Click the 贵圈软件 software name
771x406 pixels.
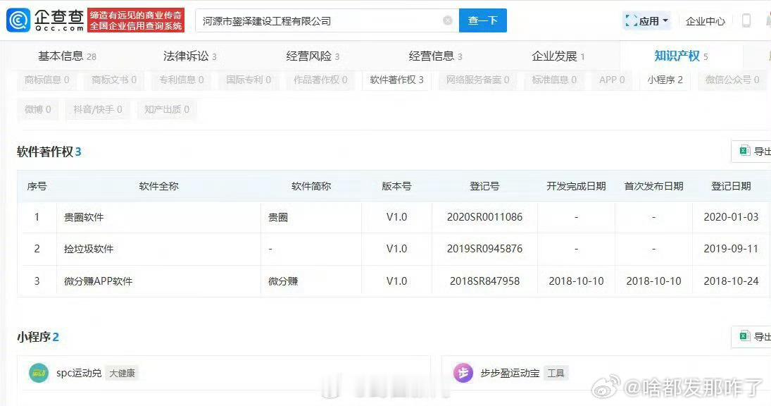tap(84, 217)
